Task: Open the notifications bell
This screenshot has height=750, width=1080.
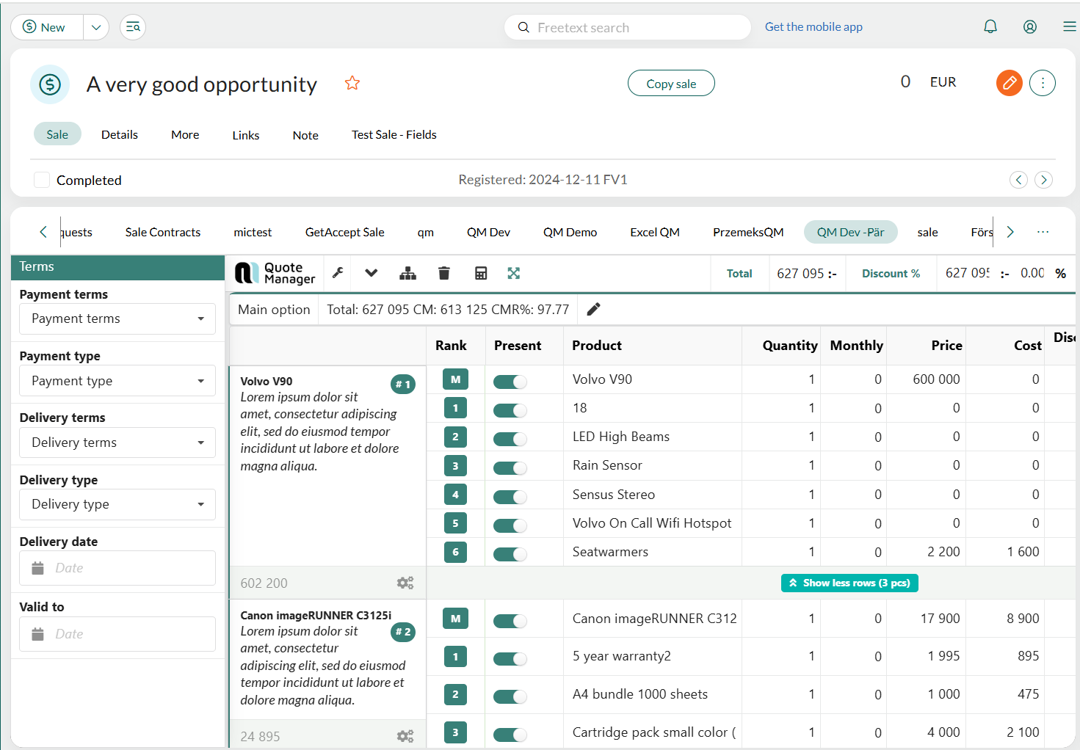Action: pyautogui.click(x=990, y=27)
